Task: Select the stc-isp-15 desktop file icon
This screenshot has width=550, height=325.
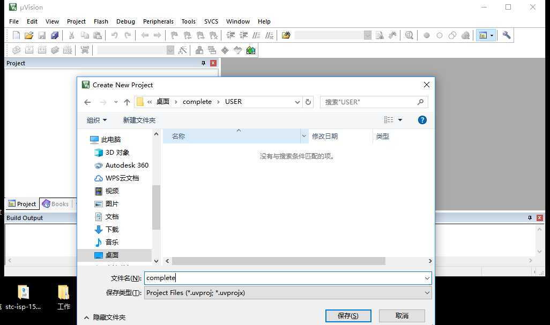Action: [23, 297]
